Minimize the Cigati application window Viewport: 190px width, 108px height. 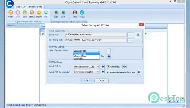[170, 1]
